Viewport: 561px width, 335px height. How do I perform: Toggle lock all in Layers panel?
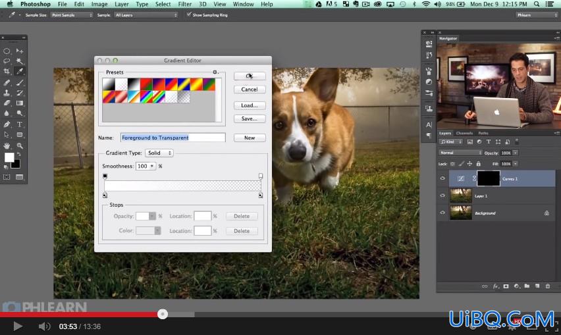[x=478, y=164]
